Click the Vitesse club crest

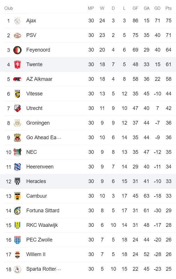click(17, 94)
